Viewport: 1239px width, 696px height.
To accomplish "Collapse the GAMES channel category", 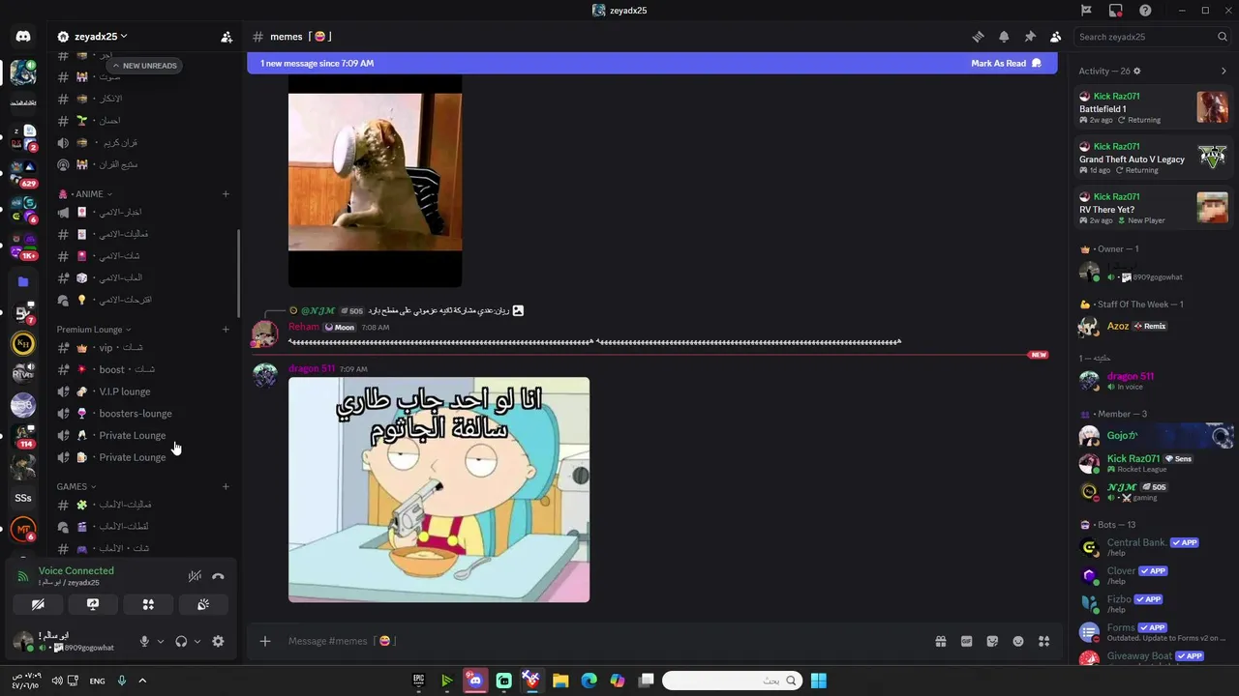I will coord(76,486).
